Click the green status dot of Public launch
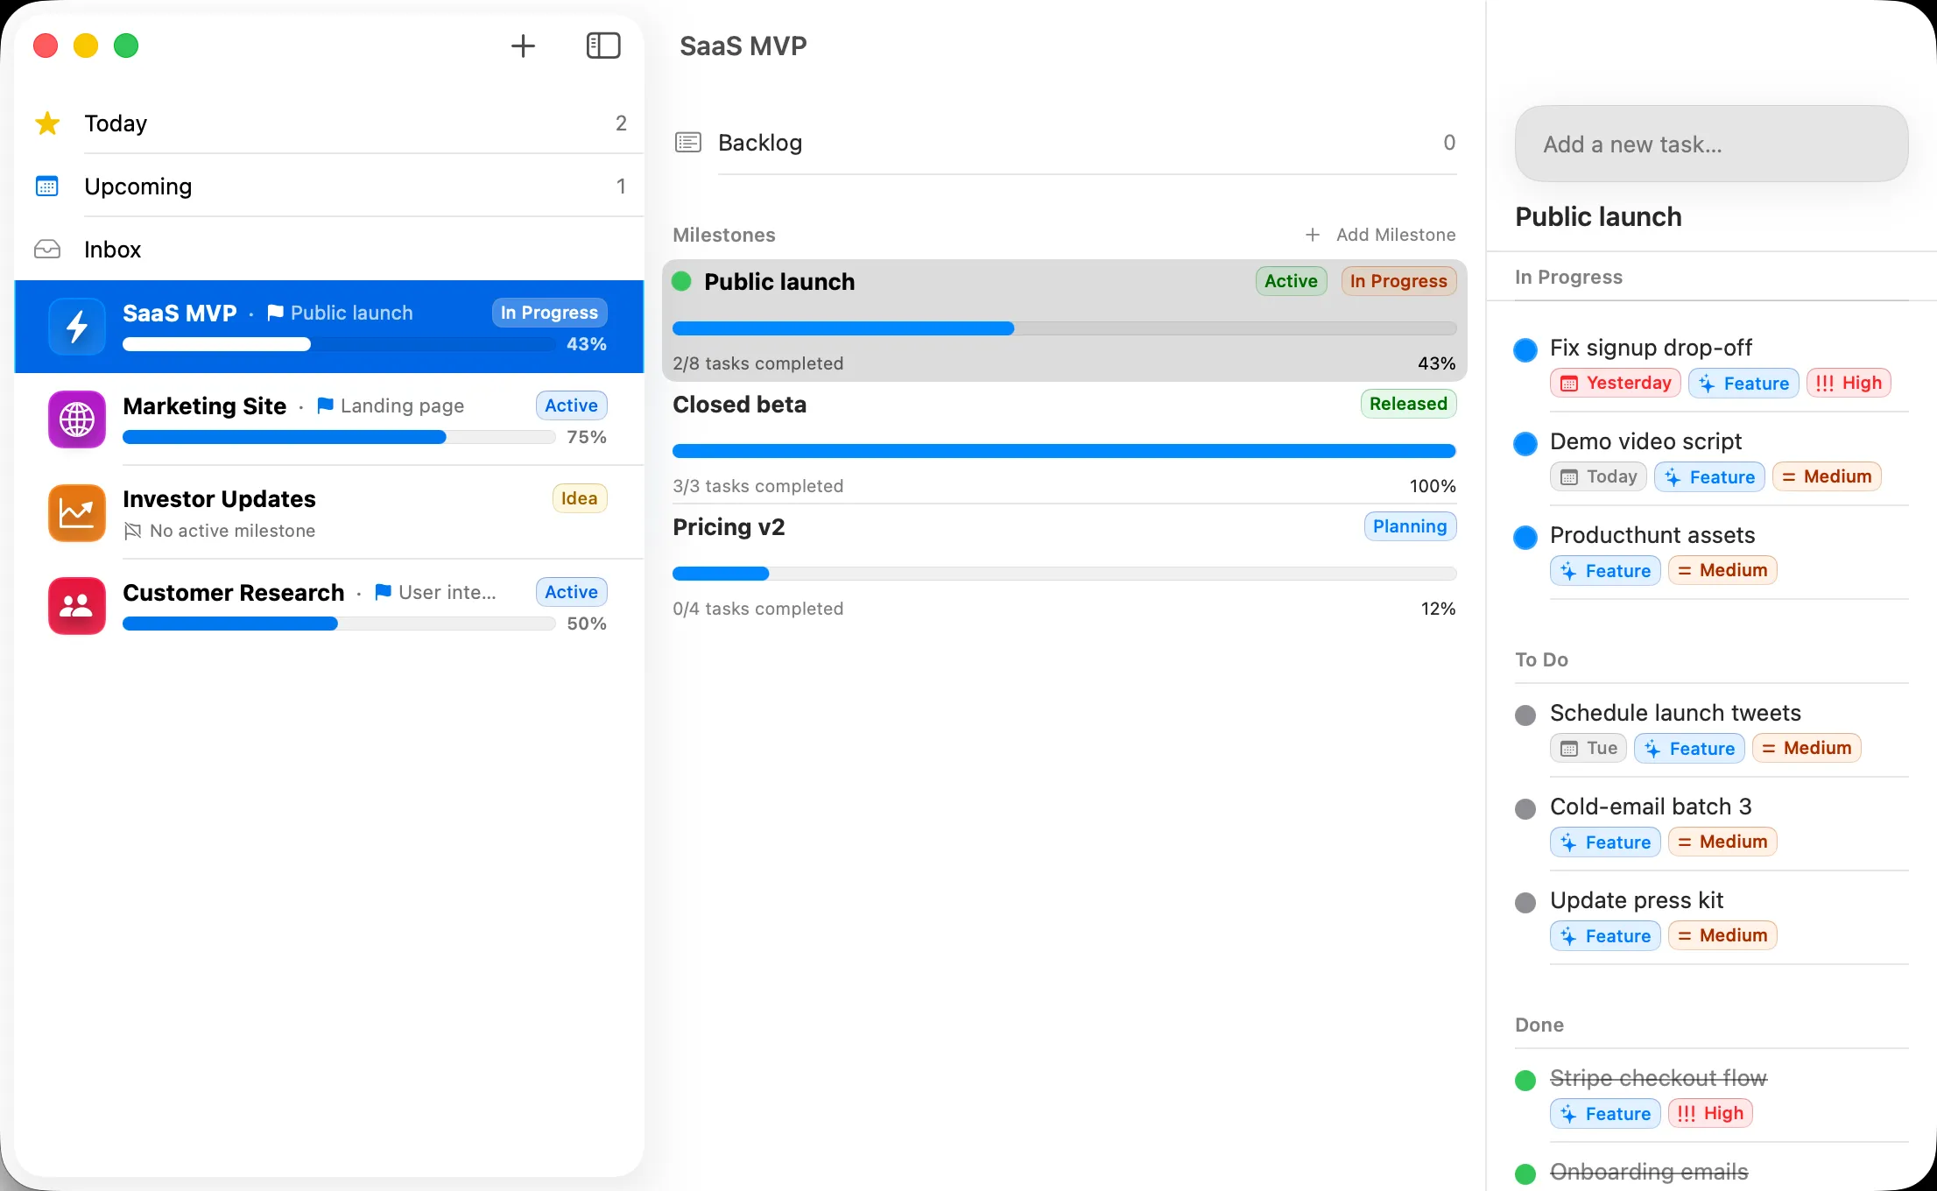This screenshot has height=1191, width=1937. 681,281
